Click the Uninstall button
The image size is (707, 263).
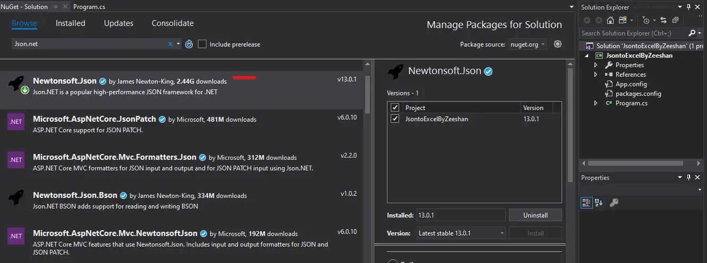pos(535,215)
